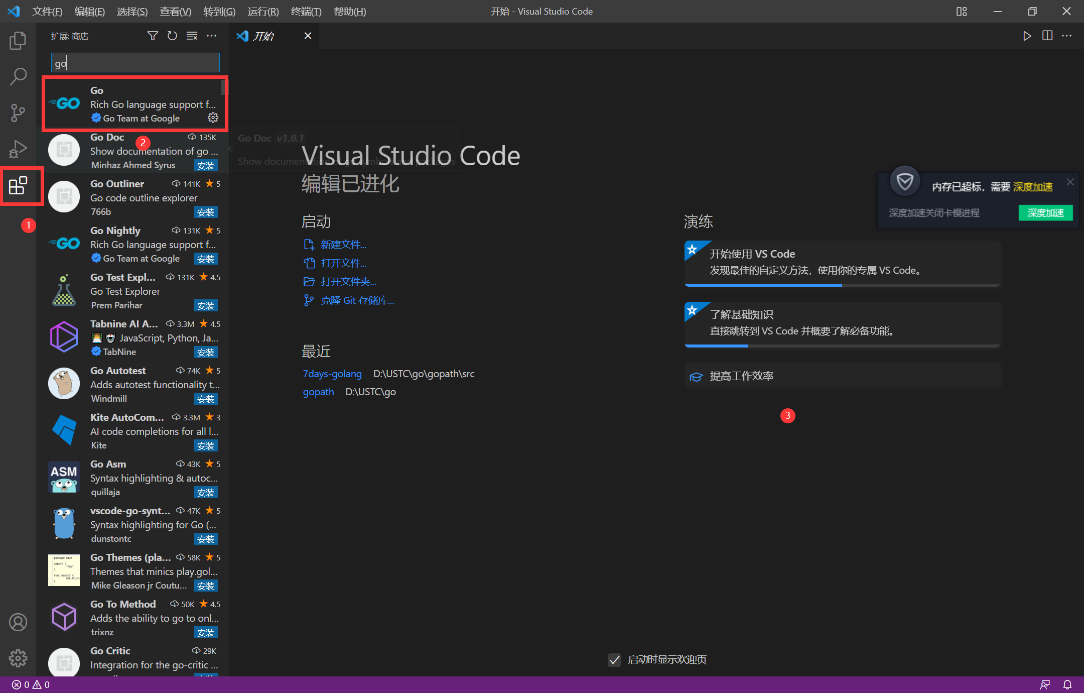Install the vscode-go-syntax extension
The image size is (1084, 693).
pos(206,539)
